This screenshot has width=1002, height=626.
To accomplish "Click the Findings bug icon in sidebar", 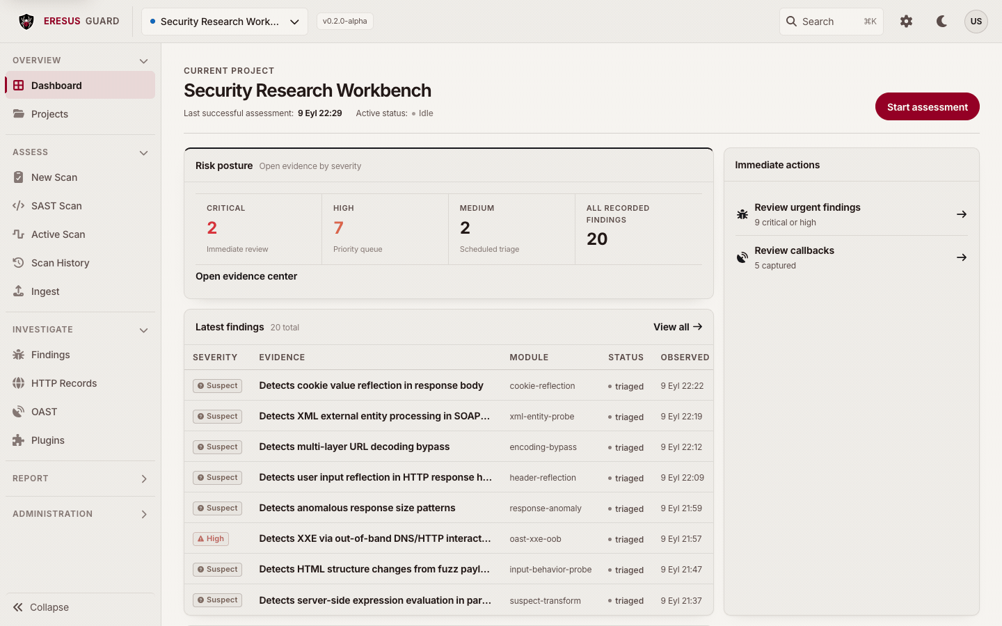I will tap(19, 355).
